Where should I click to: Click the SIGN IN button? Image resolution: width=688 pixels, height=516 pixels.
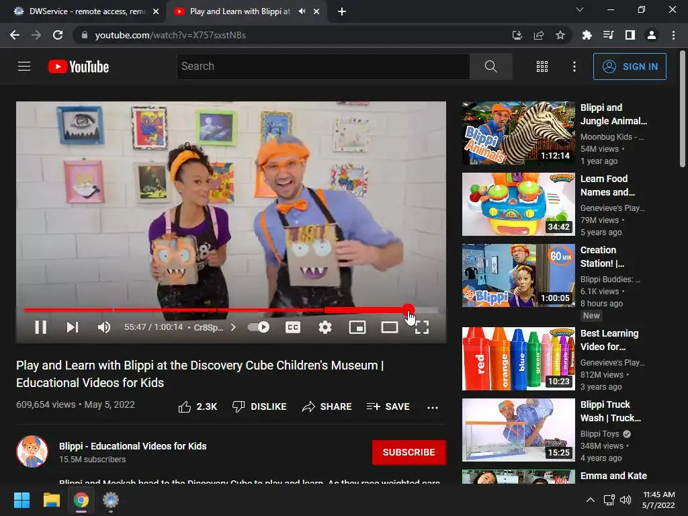point(630,67)
